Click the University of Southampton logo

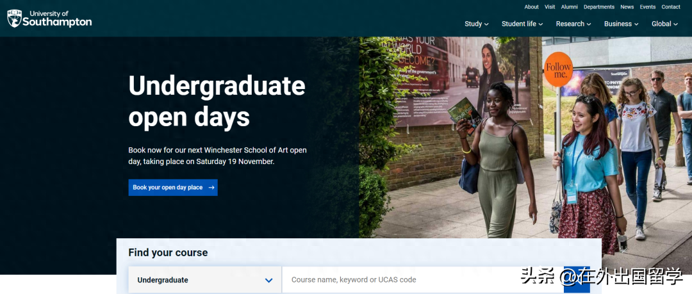tap(49, 19)
